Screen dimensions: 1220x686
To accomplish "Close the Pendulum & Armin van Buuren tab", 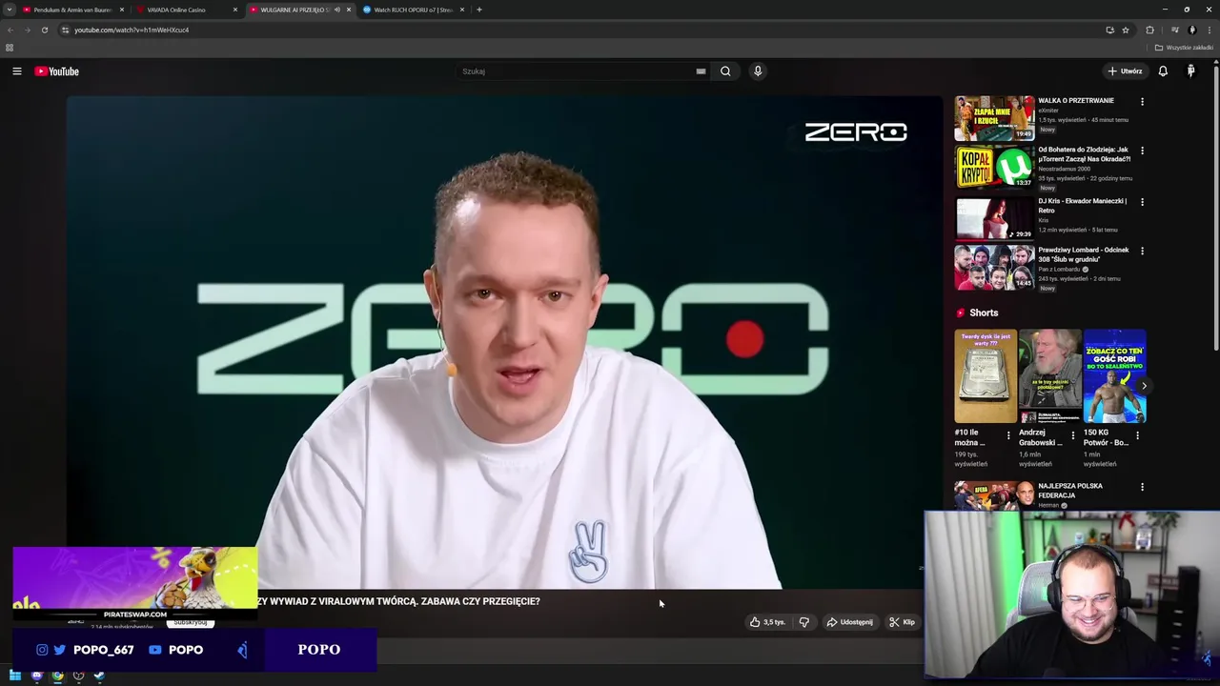I will tap(121, 10).
